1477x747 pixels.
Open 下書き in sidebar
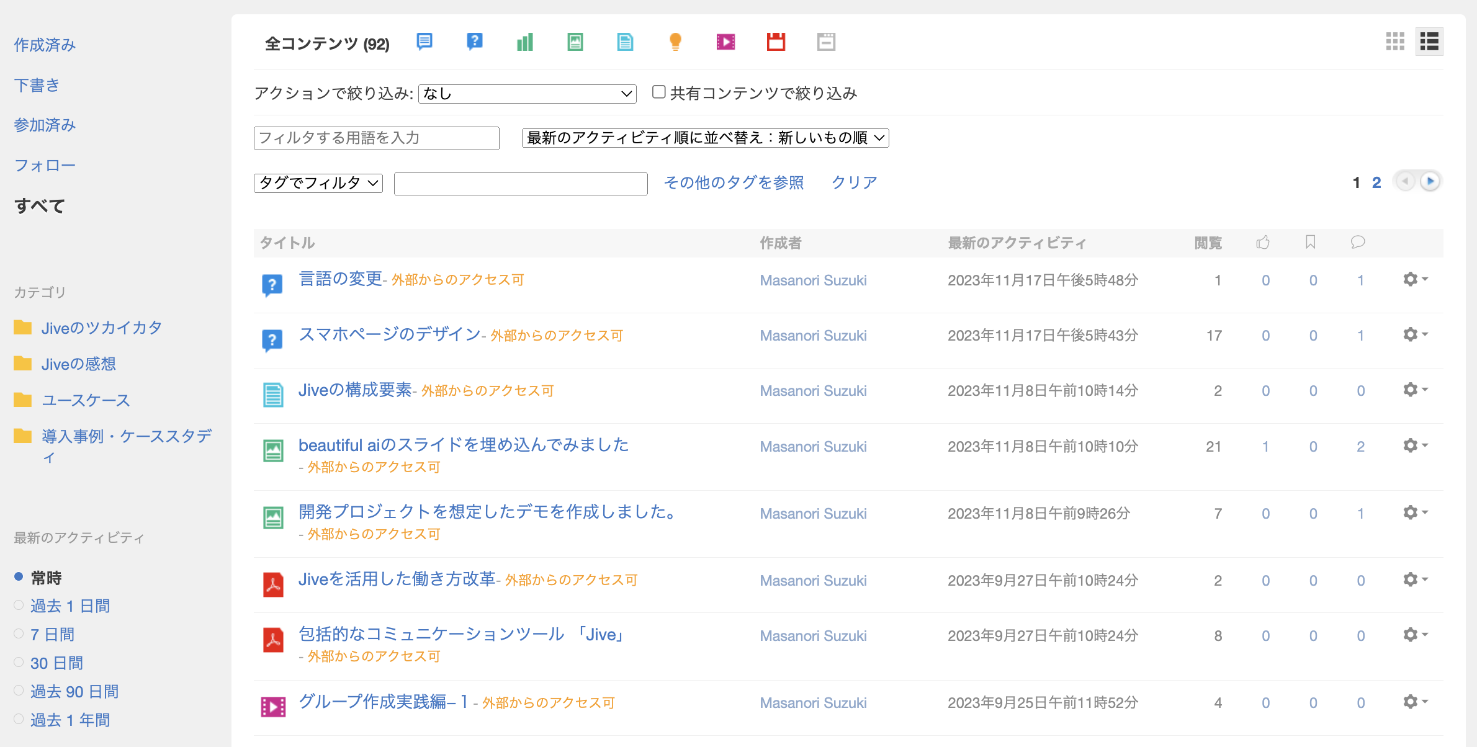click(37, 85)
